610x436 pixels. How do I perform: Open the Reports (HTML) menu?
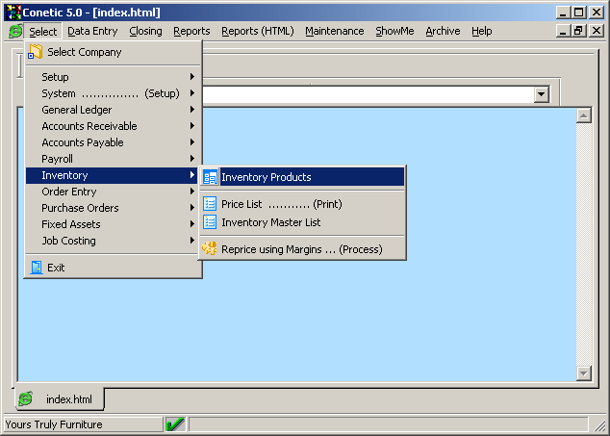point(257,31)
